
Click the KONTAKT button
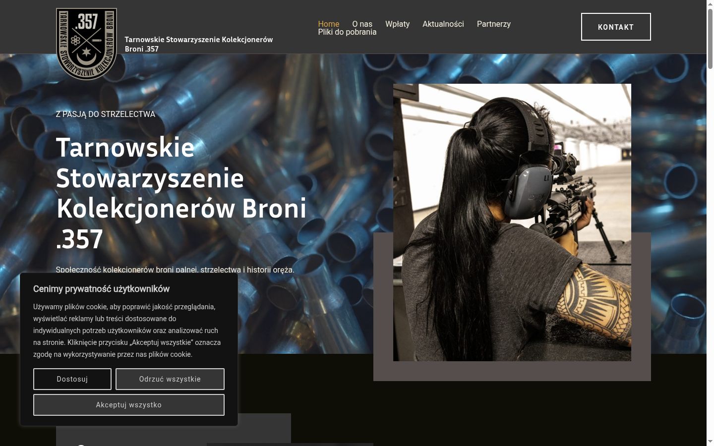pyautogui.click(x=616, y=27)
